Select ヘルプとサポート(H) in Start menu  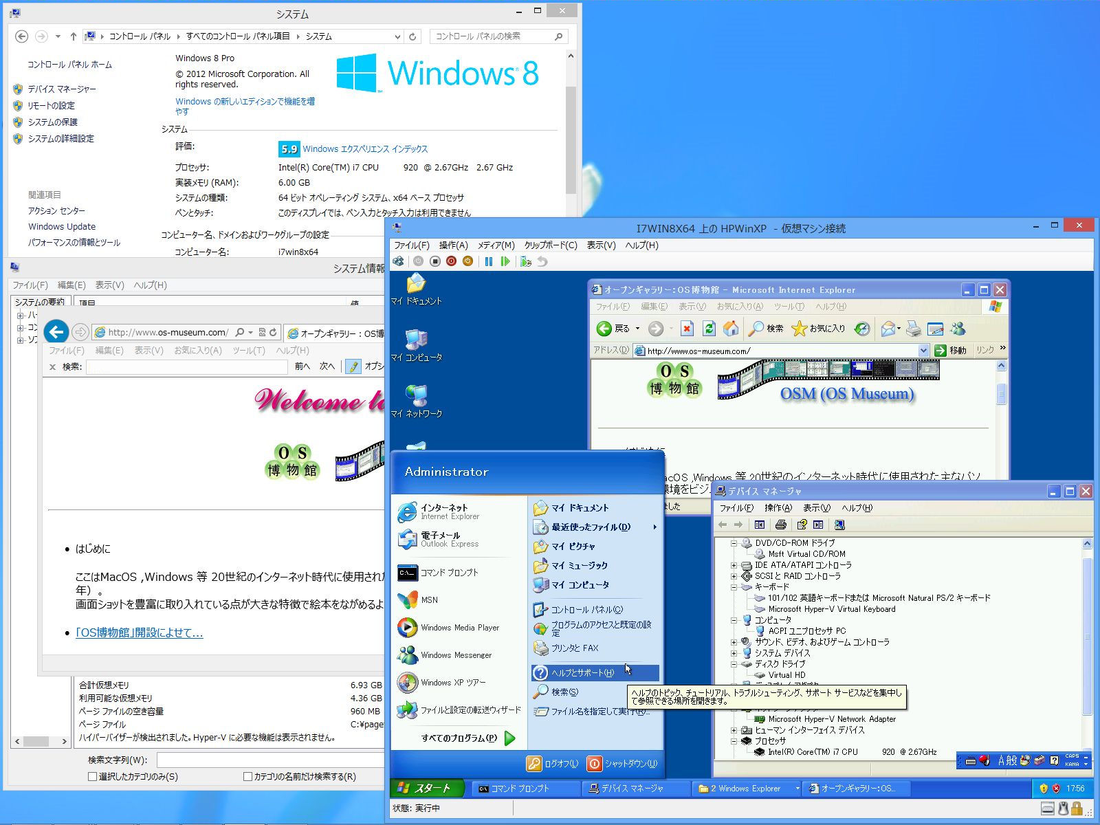pyautogui.click(x=595, y=672)
